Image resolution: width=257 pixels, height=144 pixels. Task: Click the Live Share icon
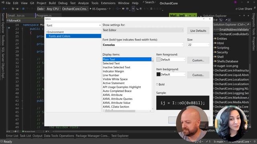click(x=237, y=9)
